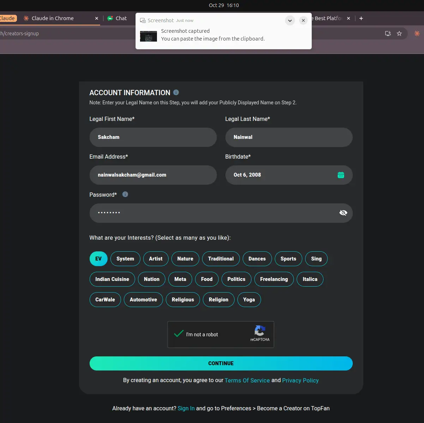Expand the screenshot notification chevron
The image size is (424, 423).
click(x=290, y=20)
